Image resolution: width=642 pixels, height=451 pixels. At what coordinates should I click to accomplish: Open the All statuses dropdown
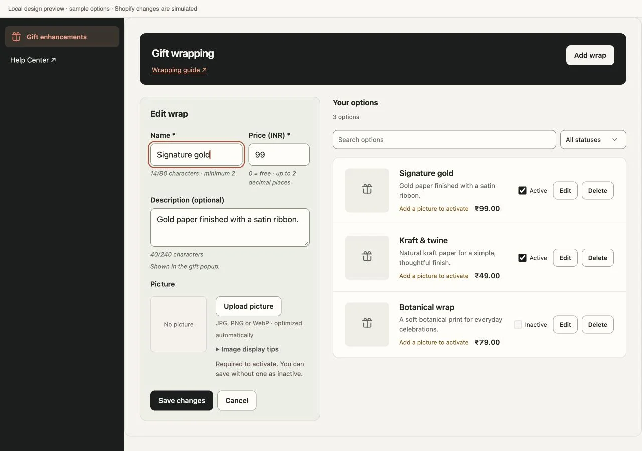pos(593,140)
